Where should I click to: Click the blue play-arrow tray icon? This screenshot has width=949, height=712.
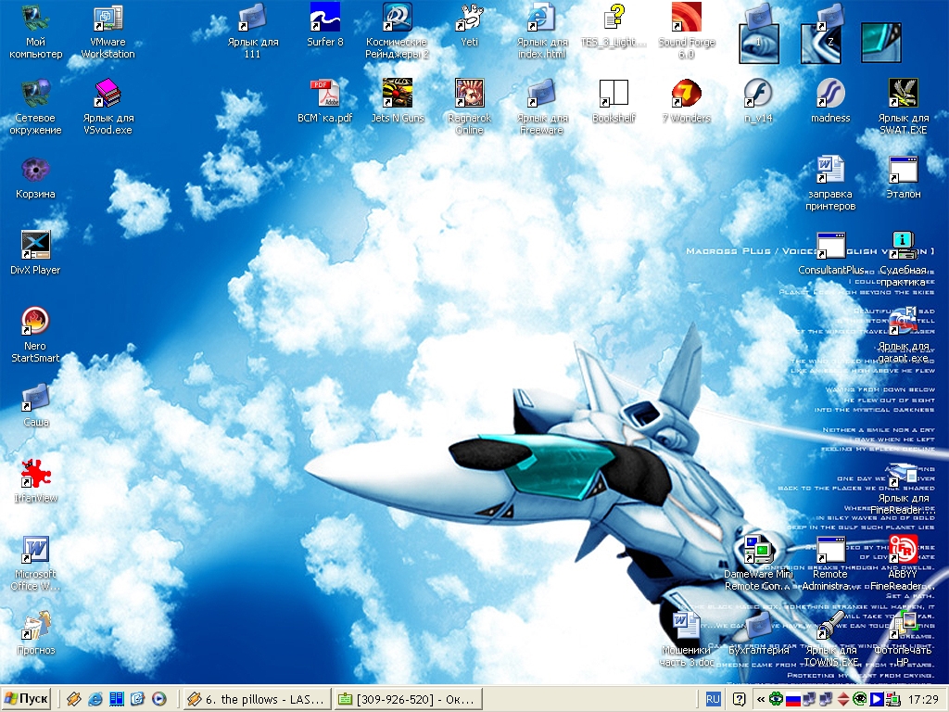pyautogui.click(x=876, y=699)
